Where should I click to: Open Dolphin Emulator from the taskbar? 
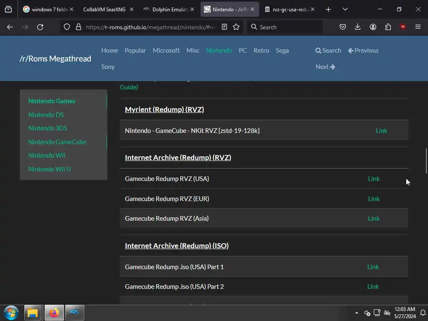(x=75, y=313)
